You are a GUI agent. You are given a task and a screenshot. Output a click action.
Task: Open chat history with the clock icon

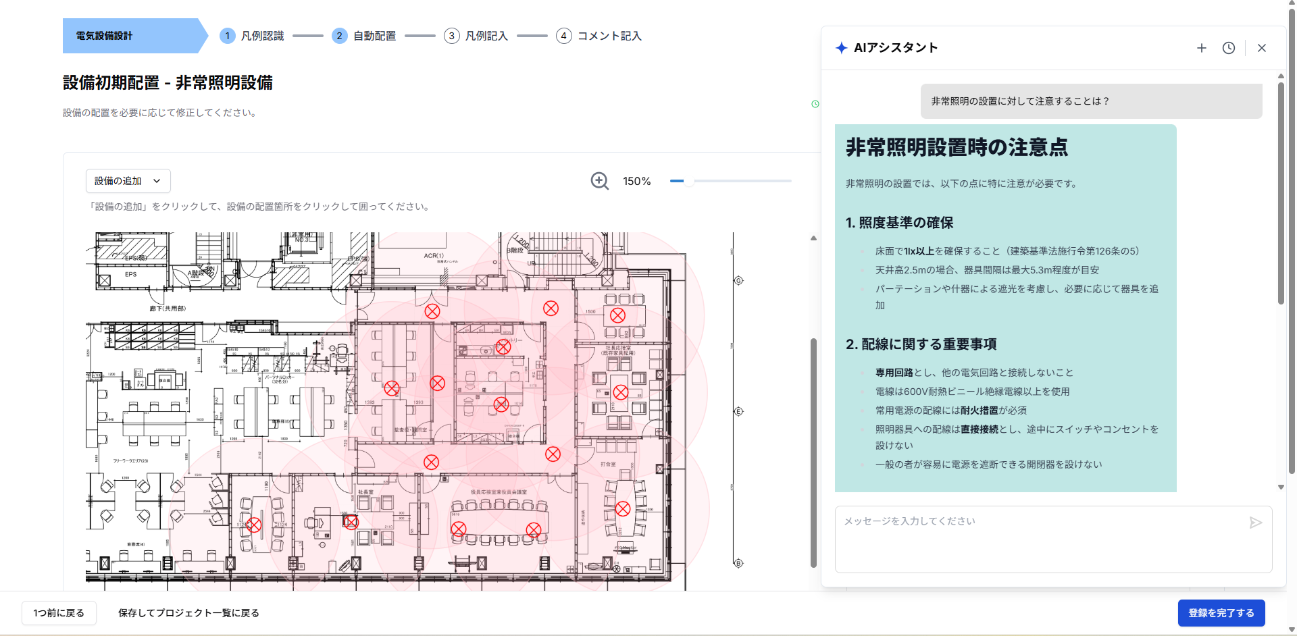tap(1229, 48)
